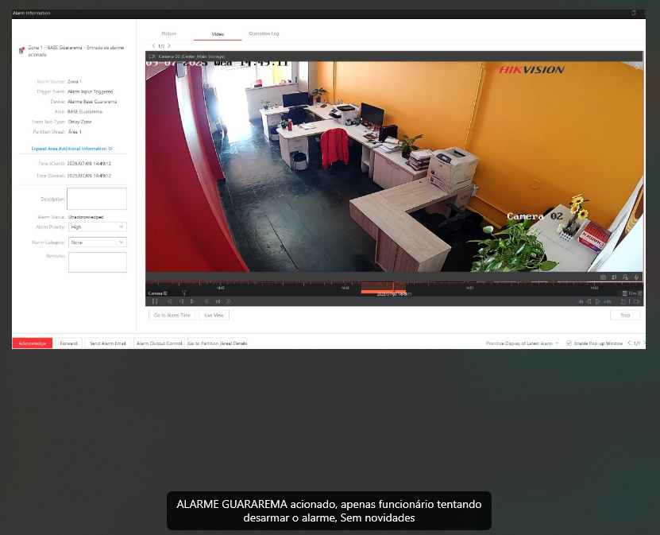This screenshot has width=660, height=535.
Task: Click the microphone icon on video toolbar
Action: [x=637, y=277]
